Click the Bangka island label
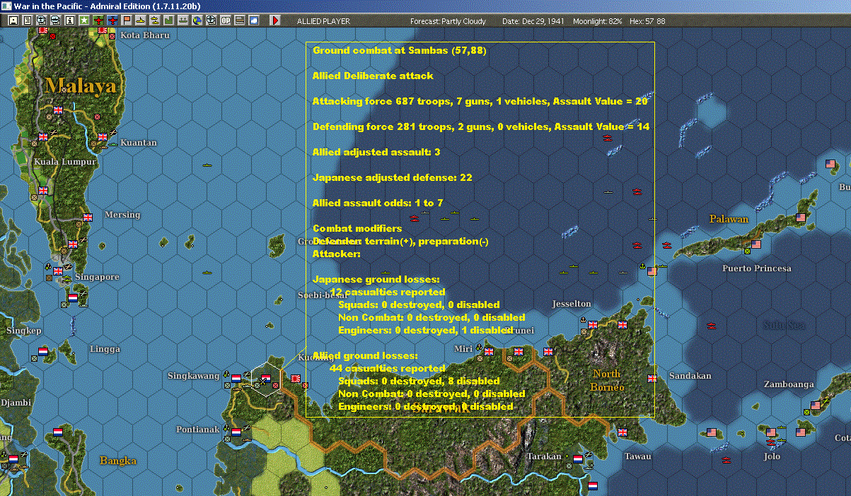 [118, 461]
